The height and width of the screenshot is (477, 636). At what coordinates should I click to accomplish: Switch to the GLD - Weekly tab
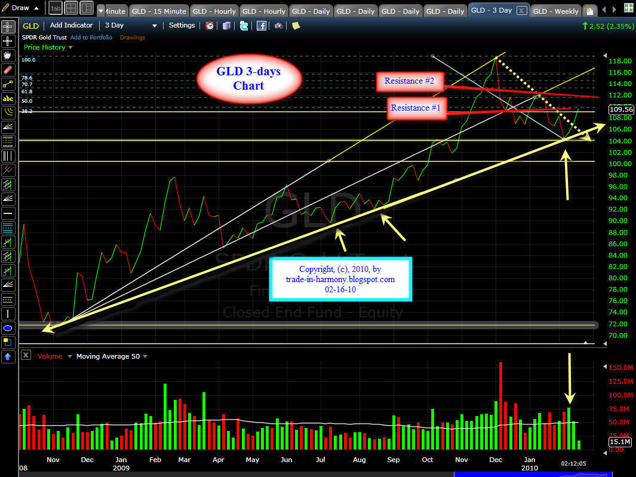[555, 11]
